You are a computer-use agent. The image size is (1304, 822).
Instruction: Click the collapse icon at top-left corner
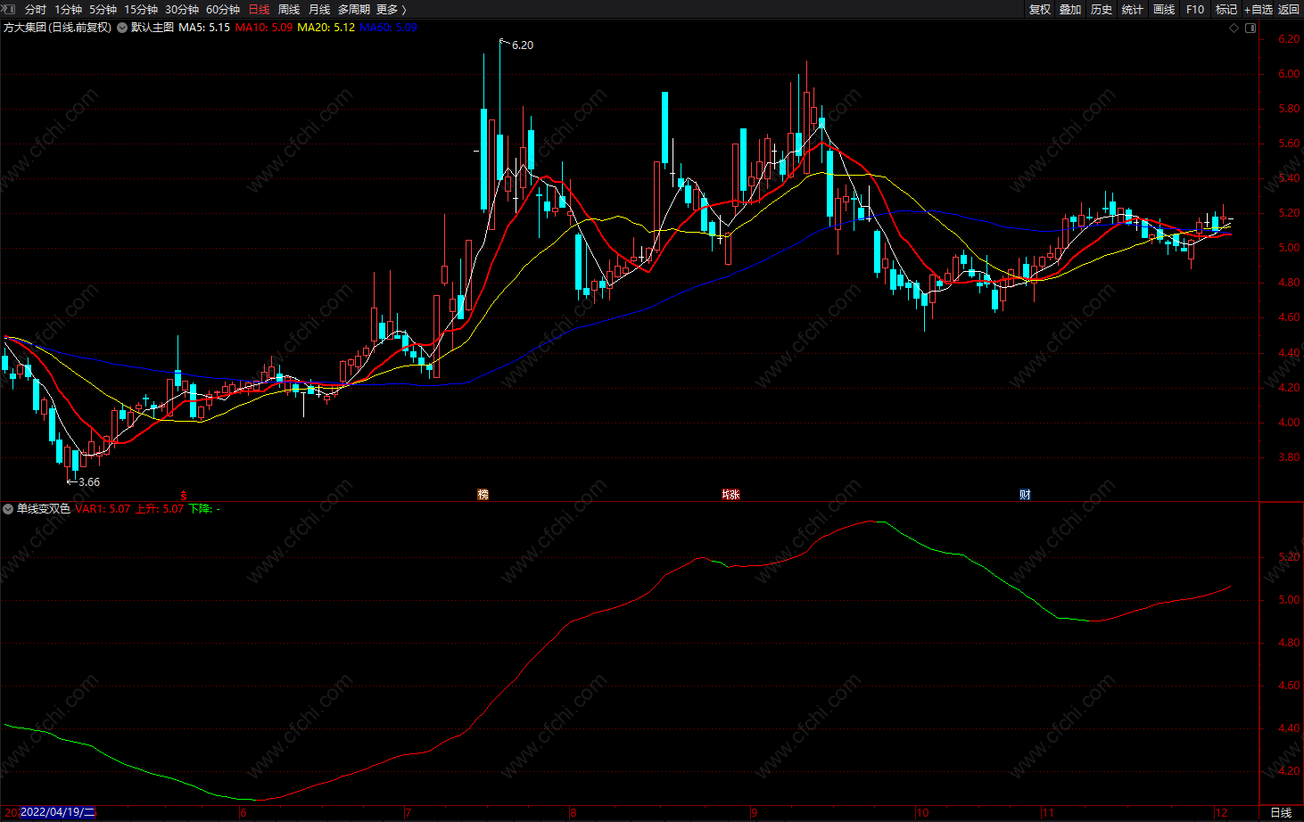pos(9,9)
